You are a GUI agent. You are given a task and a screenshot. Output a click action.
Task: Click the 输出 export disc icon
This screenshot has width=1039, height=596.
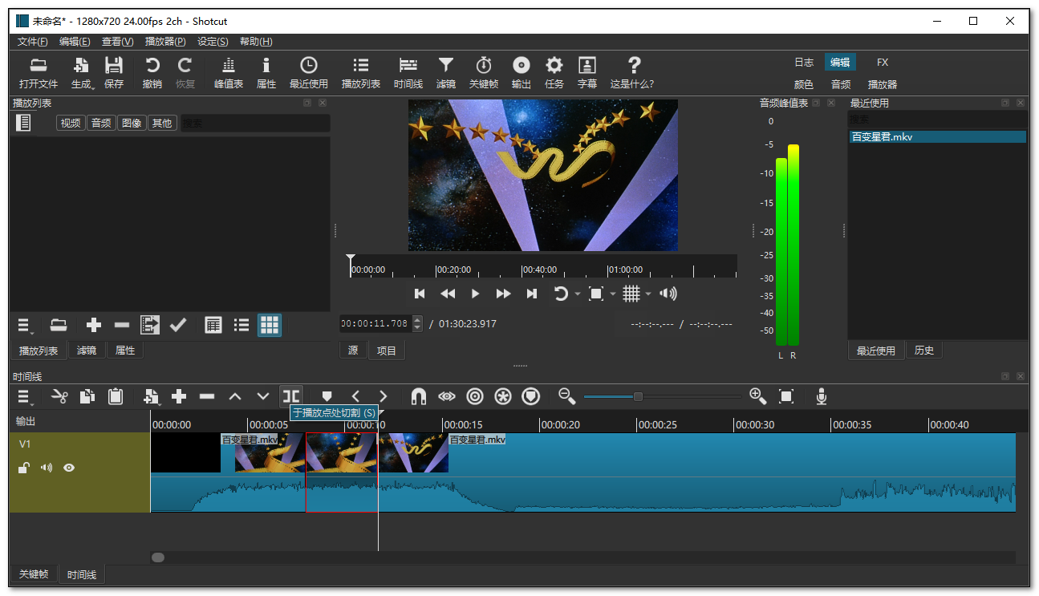(x=522, y=73)
